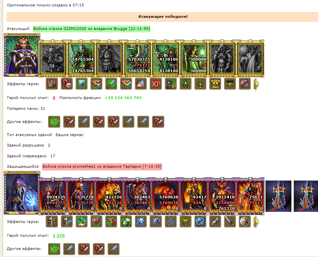Click the golden armor attacker effect icon

[x=215, y=84]
